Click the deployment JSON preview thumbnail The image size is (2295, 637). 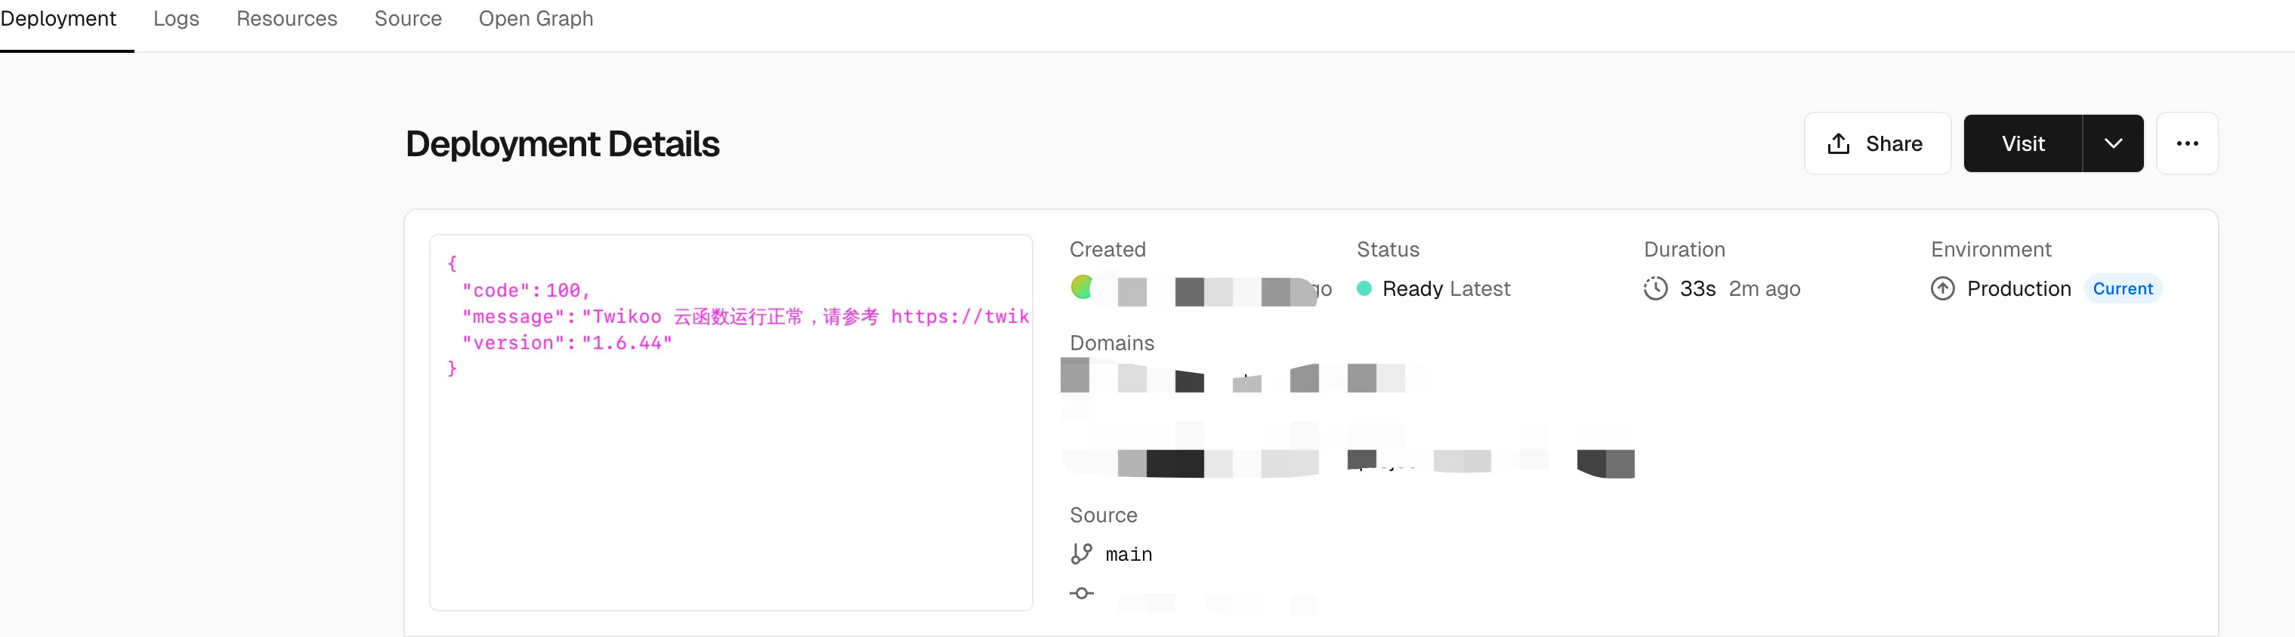pos(731,423)
